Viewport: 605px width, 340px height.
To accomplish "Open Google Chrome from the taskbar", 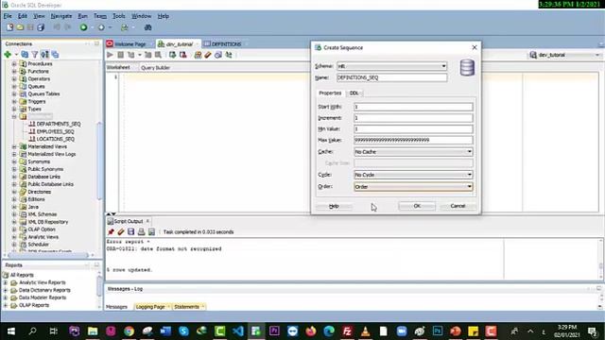I will click(129, 331).
